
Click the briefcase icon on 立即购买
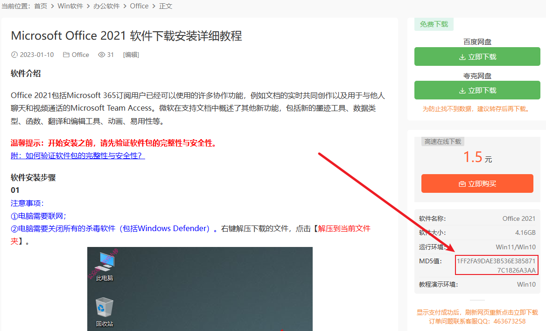click(462, 183)
